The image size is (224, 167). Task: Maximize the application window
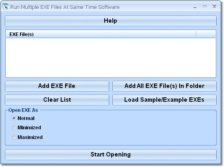pos(204,6)
